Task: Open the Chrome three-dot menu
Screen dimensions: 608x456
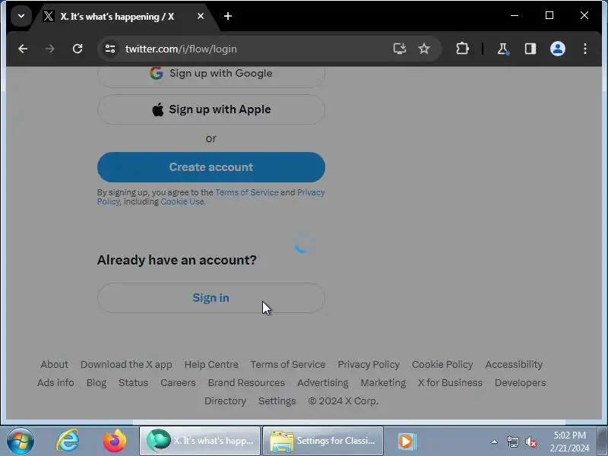Action: pos(585,49)
